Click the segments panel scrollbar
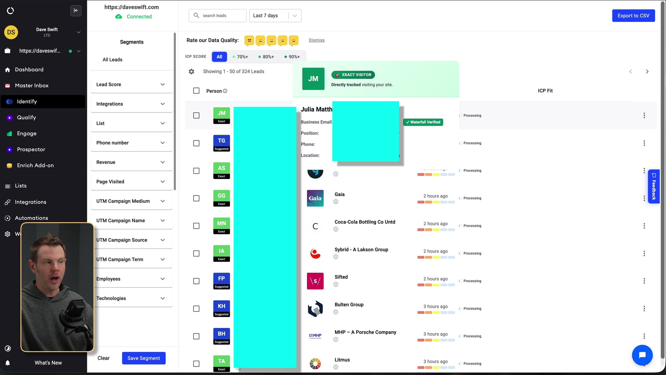The height and width of the screenshot is (375, 666). tap(175, 112)
